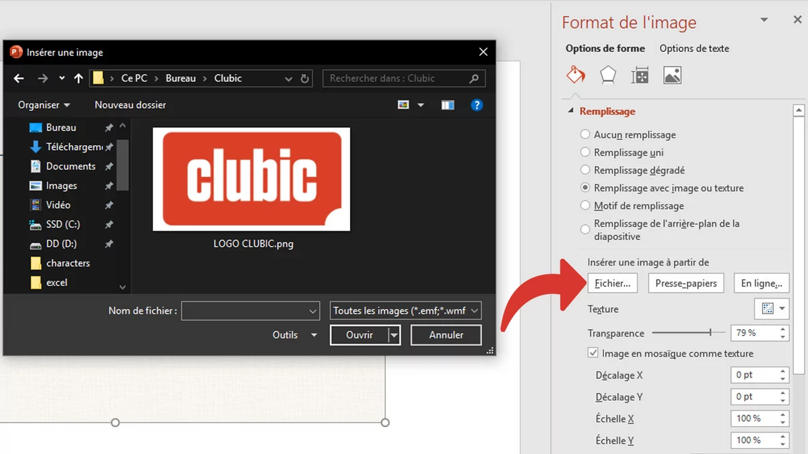
Task: Select Documents in the navigation pane
Action: 70,166
